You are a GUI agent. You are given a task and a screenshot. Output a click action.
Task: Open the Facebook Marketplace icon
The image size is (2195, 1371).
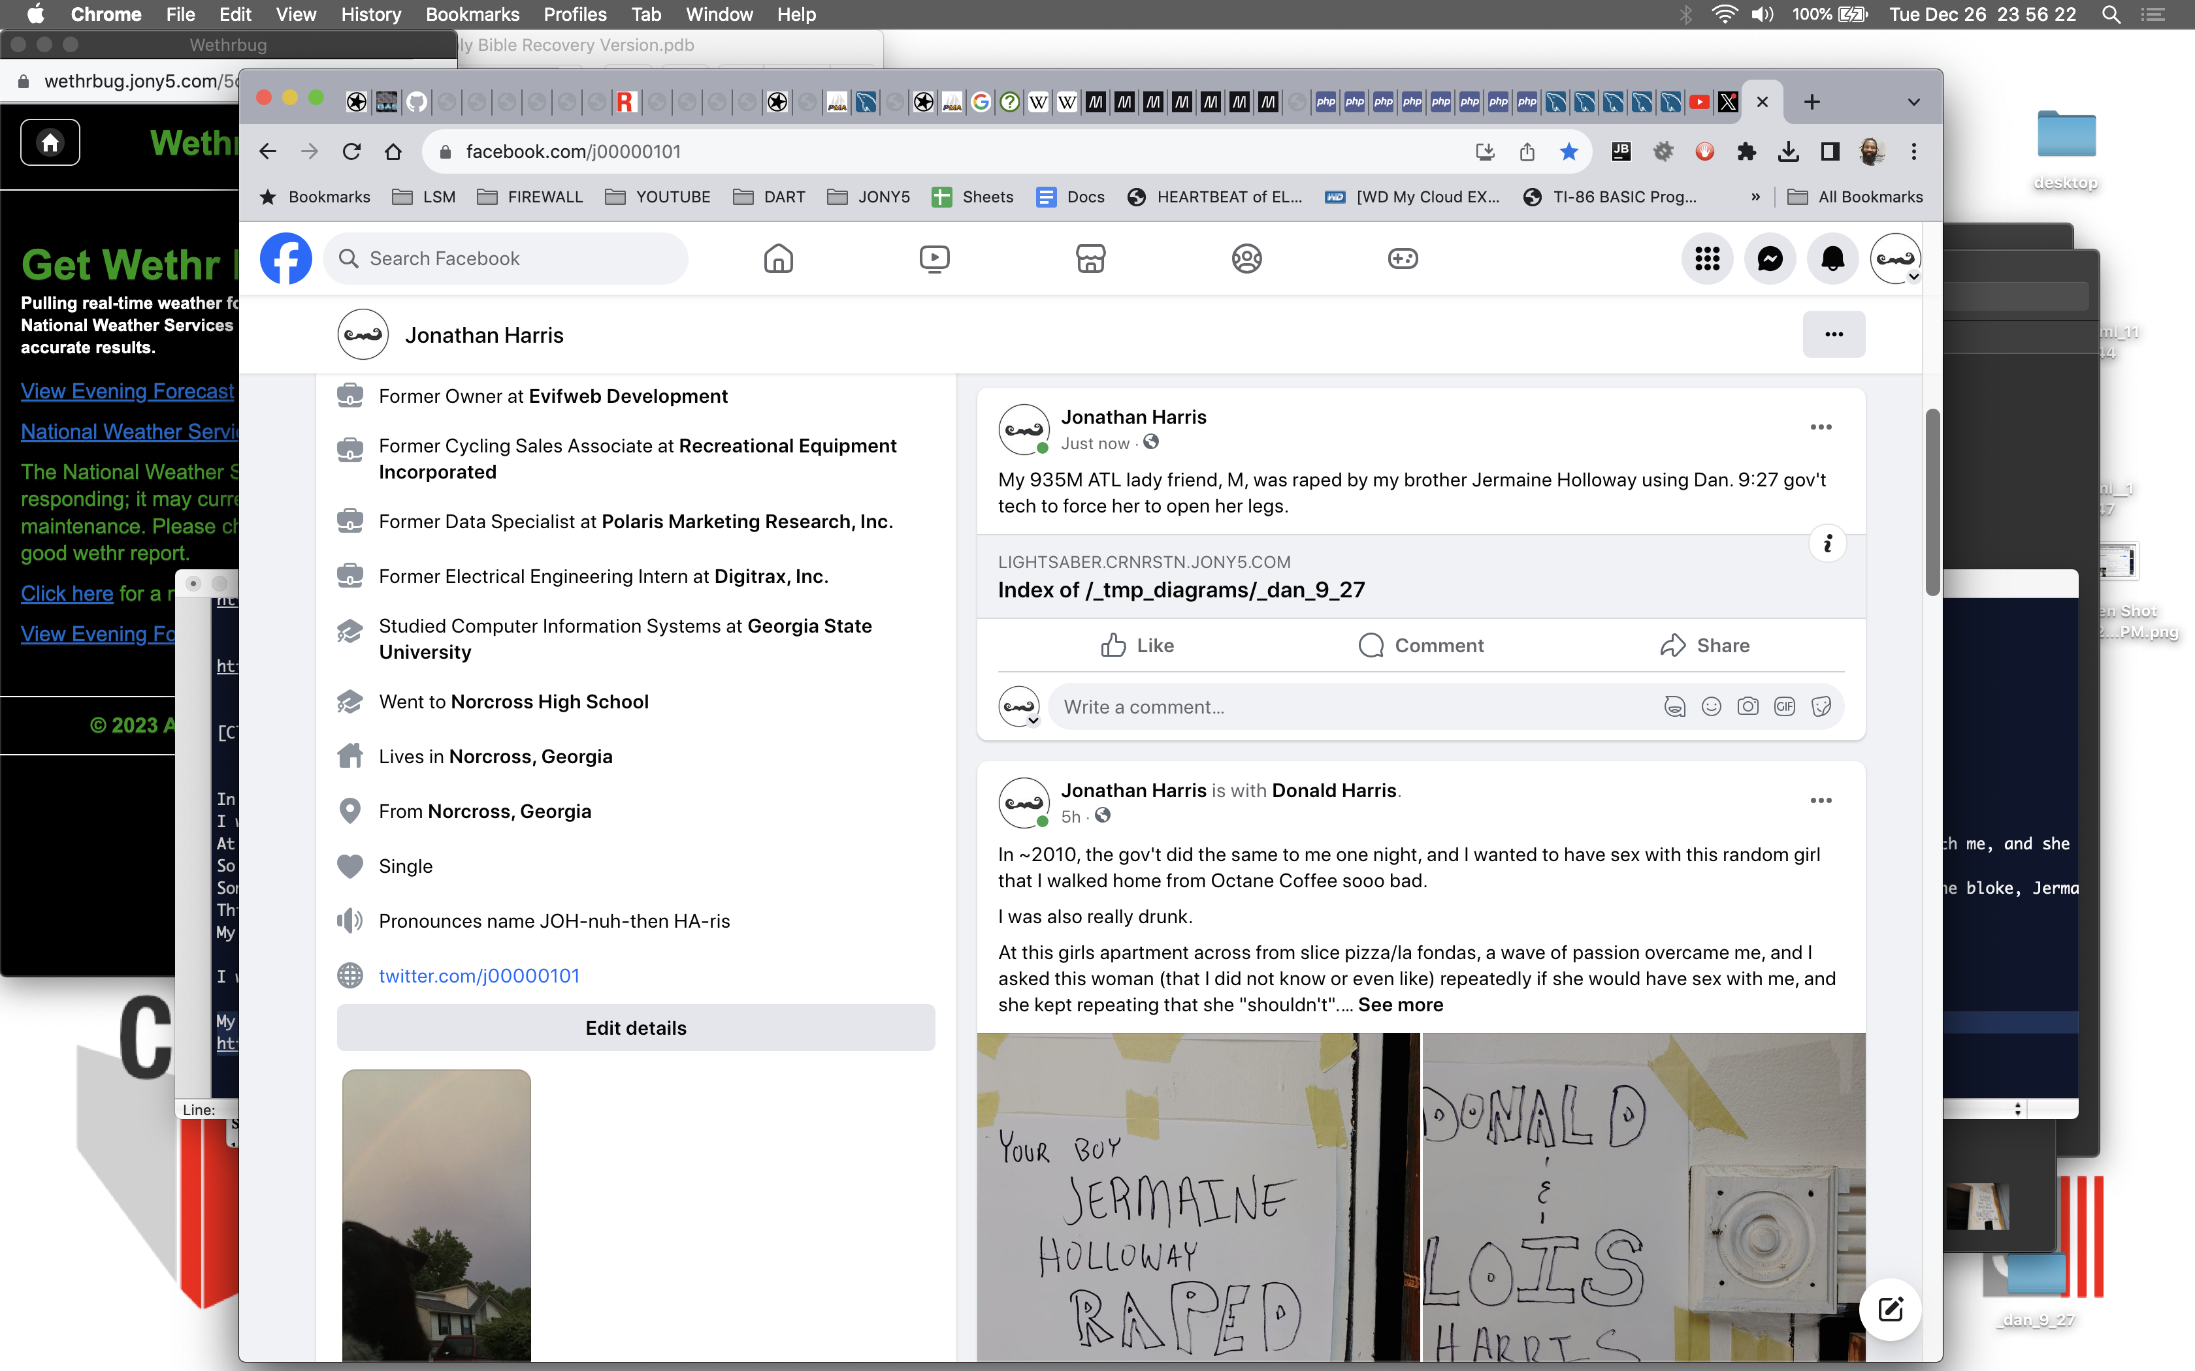tap(1090, 259)
